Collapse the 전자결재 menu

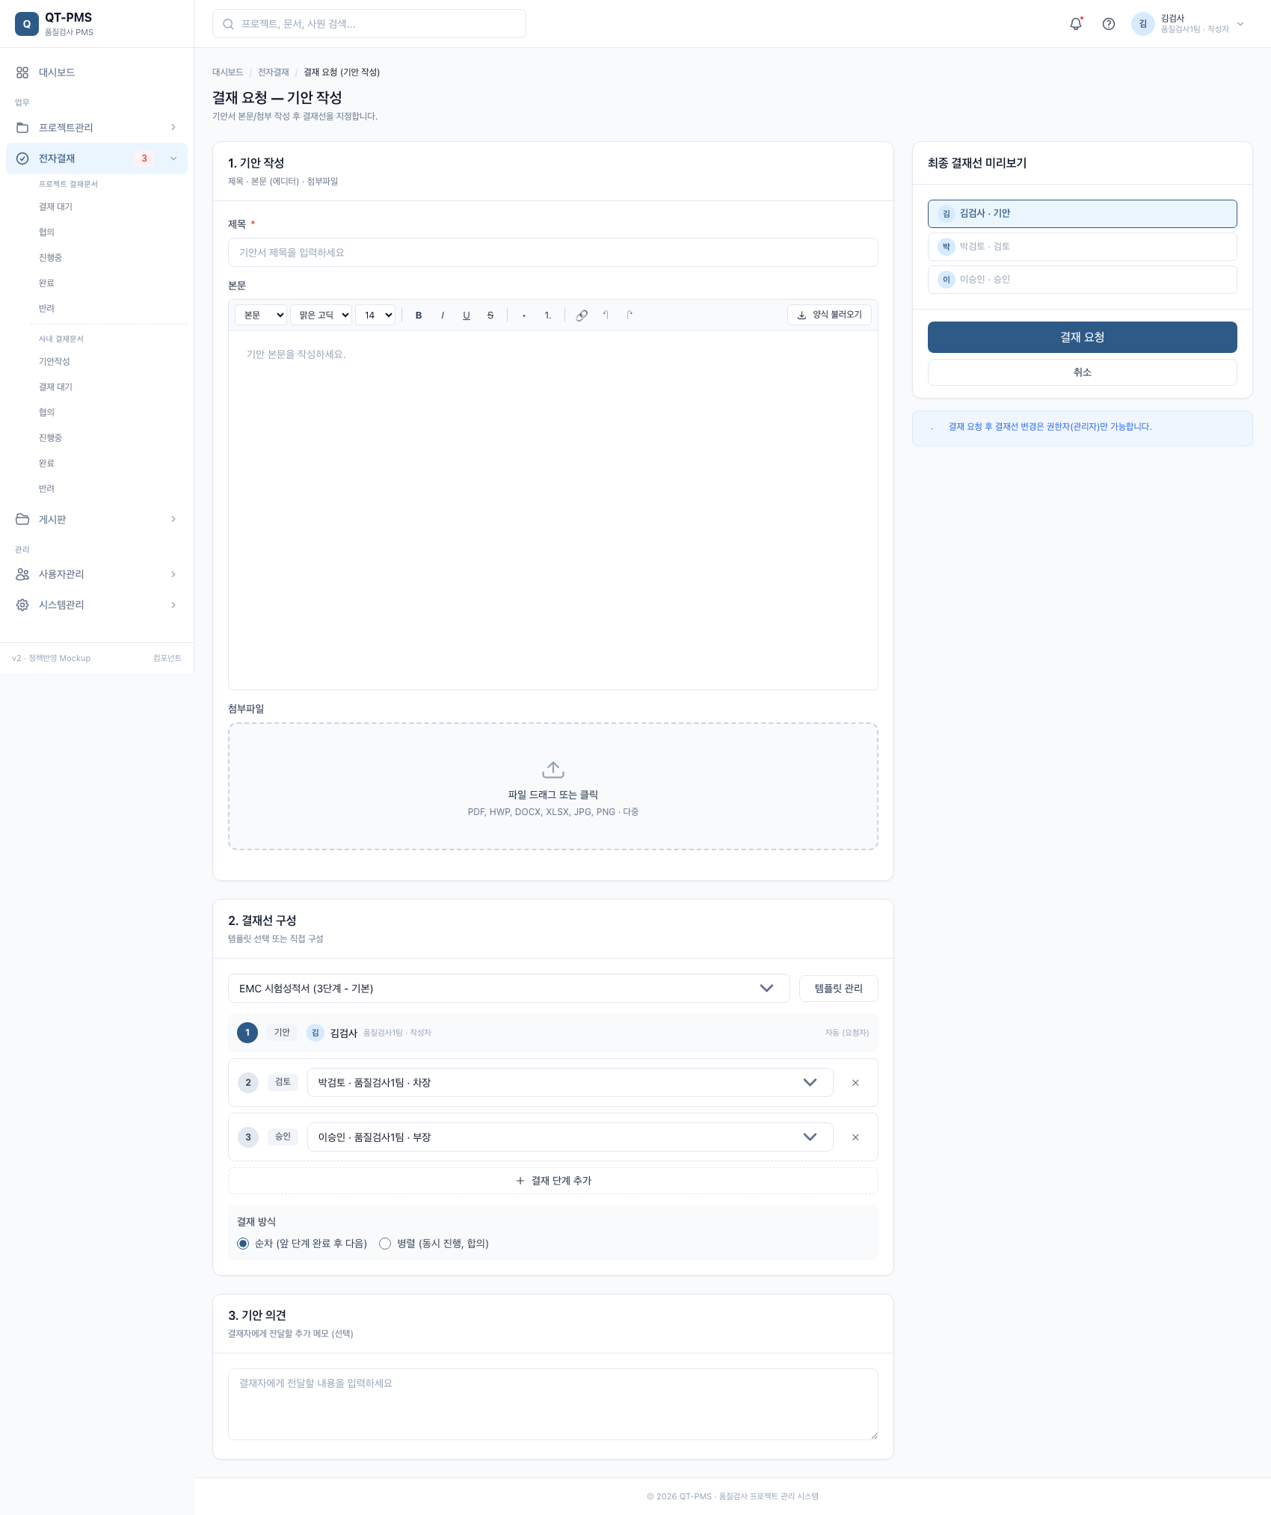click(97, 159)
